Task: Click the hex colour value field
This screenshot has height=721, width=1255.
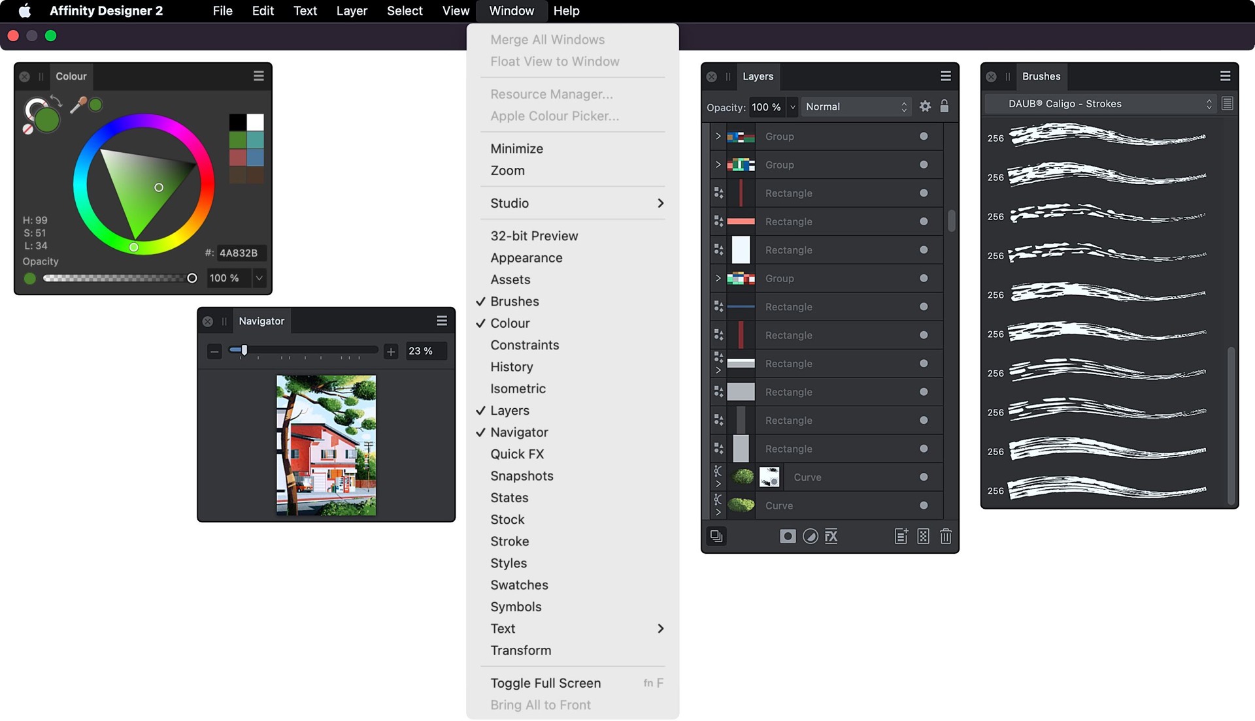Action: [239, 253]
